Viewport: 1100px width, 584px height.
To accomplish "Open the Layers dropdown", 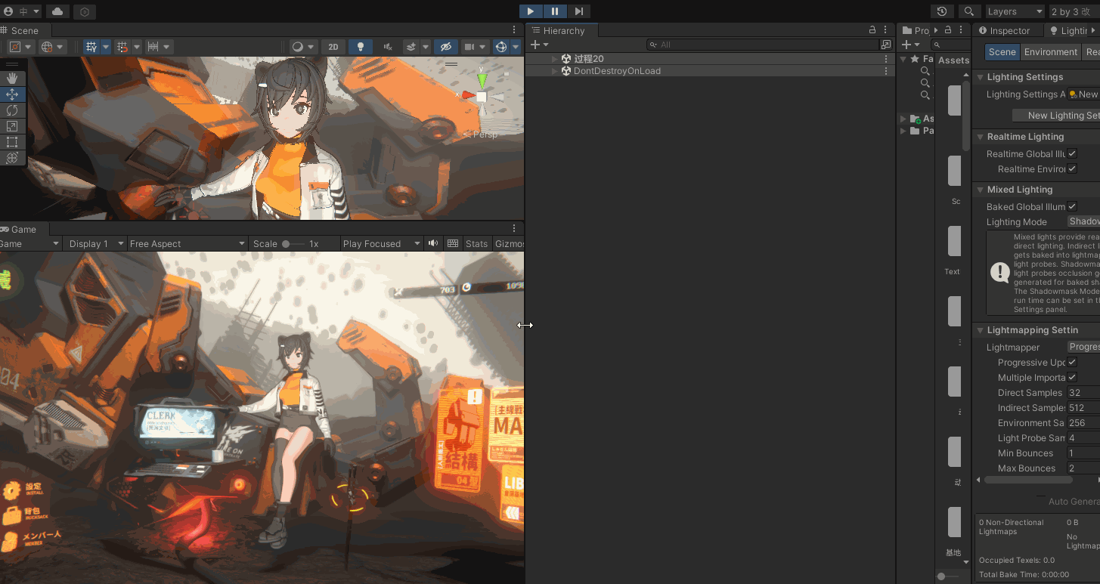I will tap(1015, 11).
